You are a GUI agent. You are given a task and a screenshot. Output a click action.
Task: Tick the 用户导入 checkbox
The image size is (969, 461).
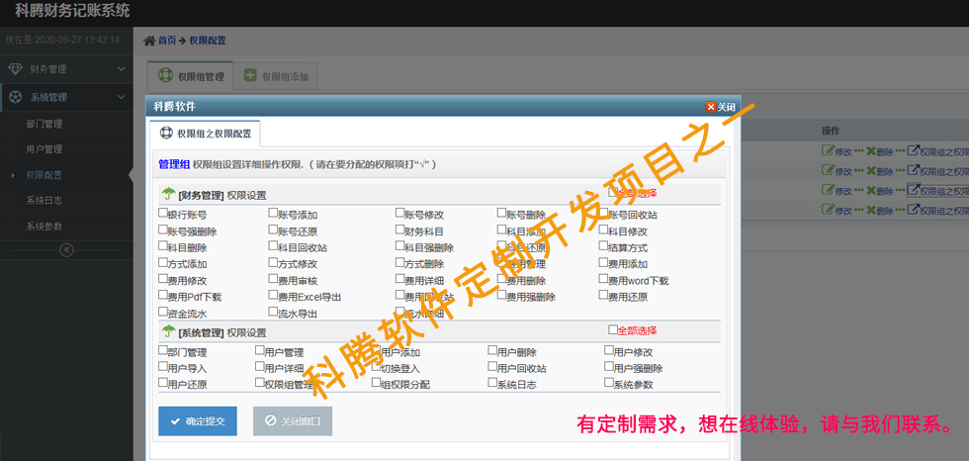point(163,366)
